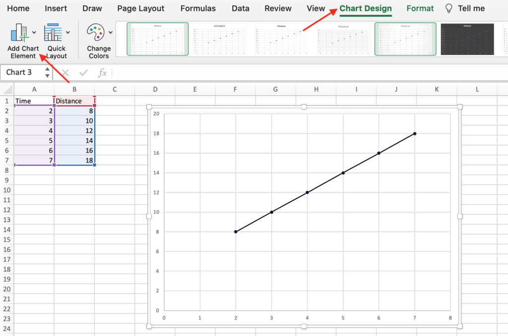Click the Enter checkmark in the formula bar
The height and width of the screenshot is (336, 508).
(83, 72)
